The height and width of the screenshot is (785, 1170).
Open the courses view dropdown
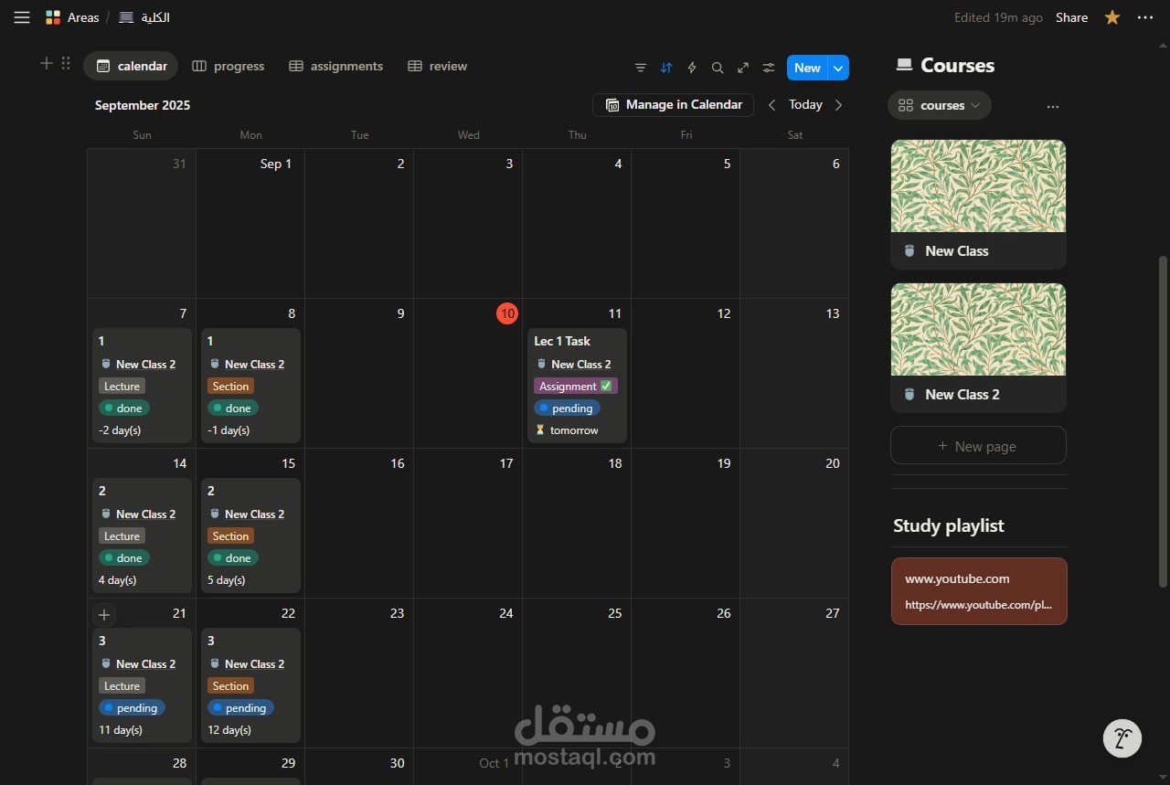[976, 105]
